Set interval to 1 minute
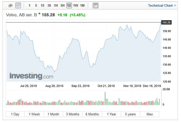The image size is (181, 122). [x=30, y=6]
